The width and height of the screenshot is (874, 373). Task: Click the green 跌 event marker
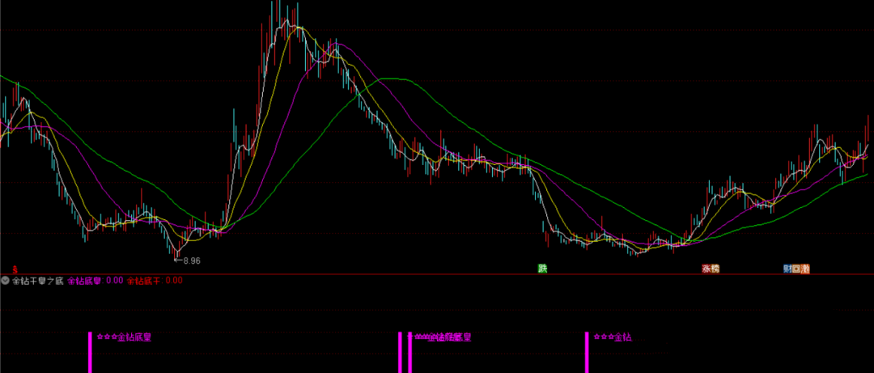coord(543,268)
